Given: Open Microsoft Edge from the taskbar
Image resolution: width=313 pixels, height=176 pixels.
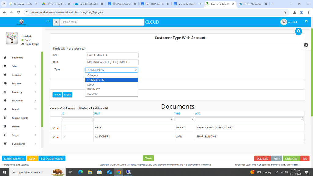Looking at the screenshot, I should click(80, 172).
